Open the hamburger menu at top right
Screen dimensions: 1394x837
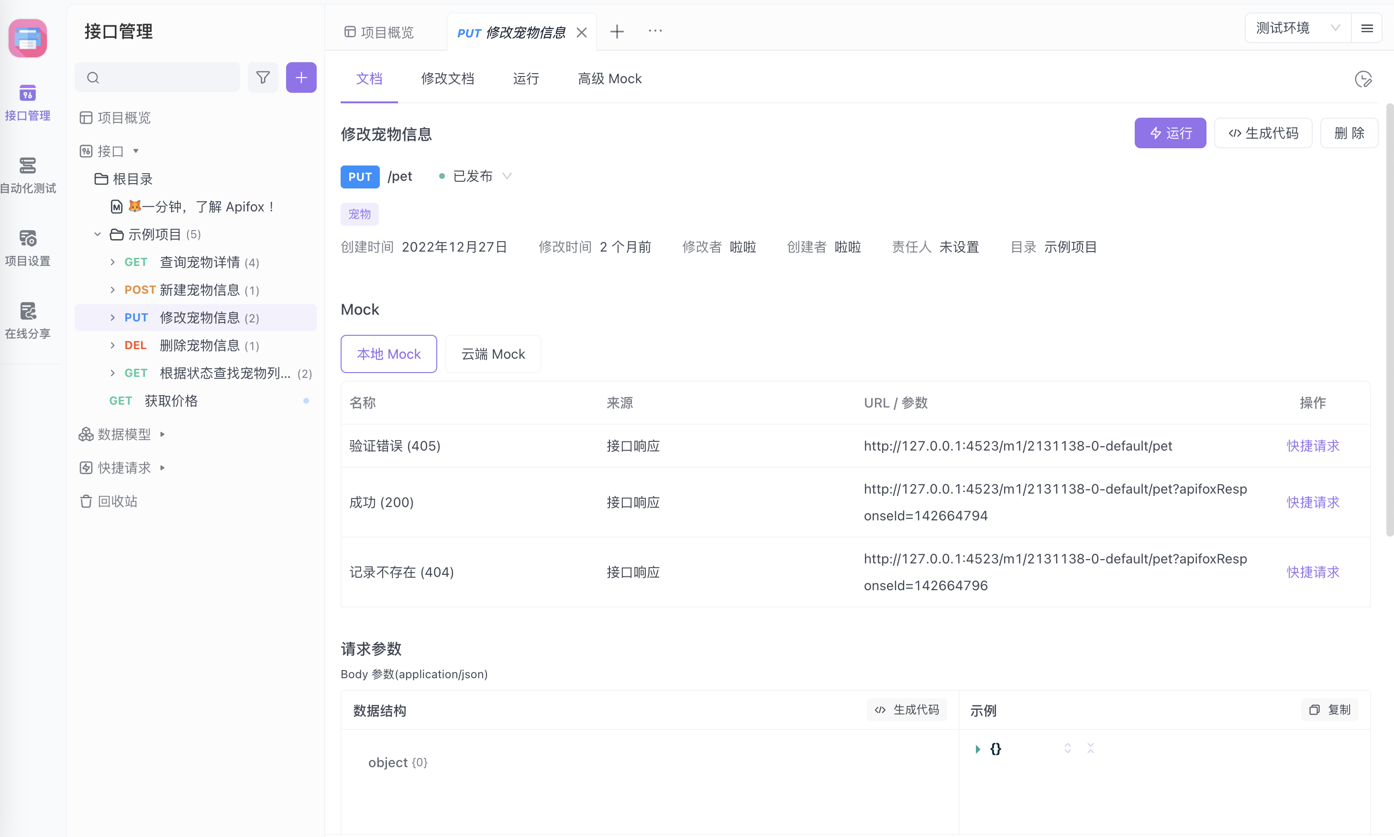1367,28
